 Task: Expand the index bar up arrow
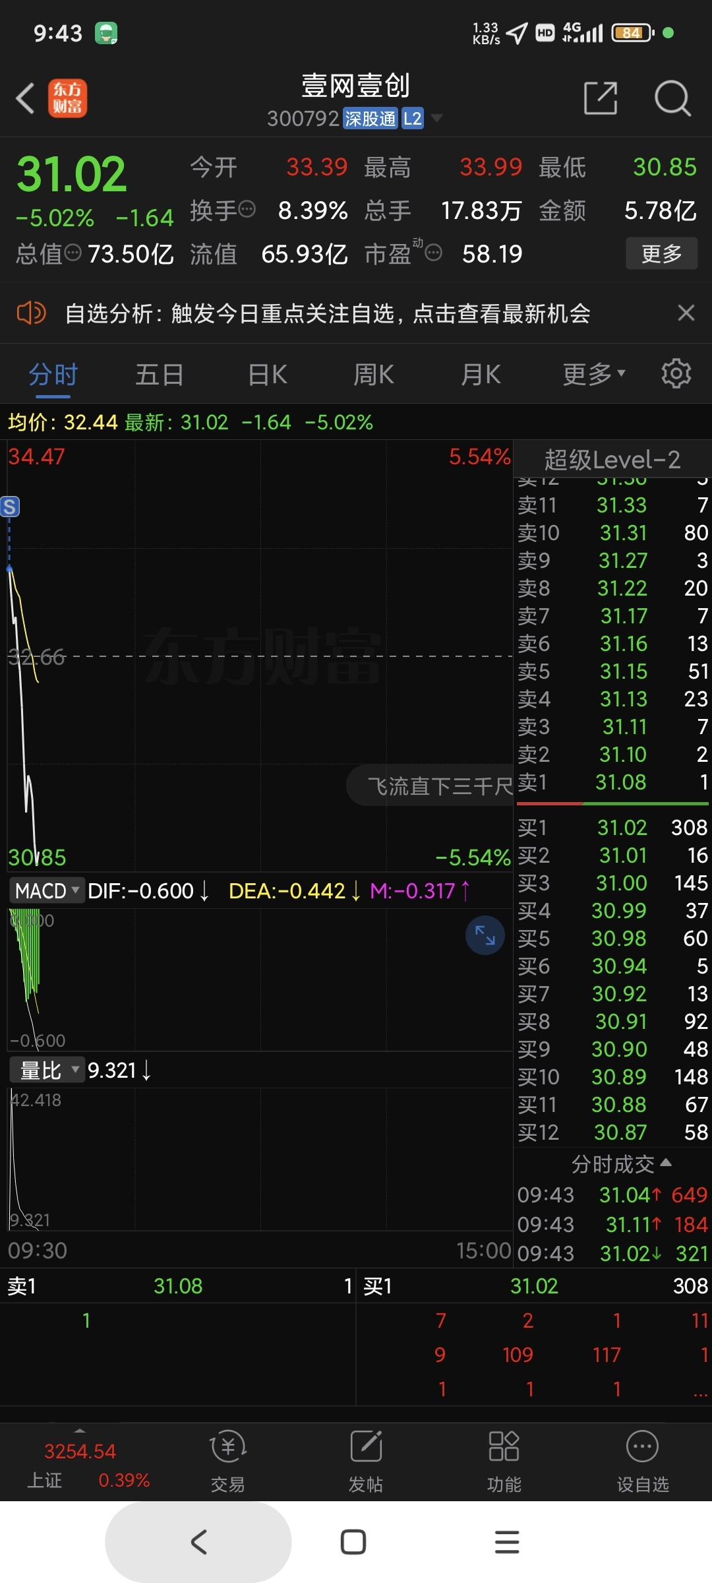pos(80,1431)
